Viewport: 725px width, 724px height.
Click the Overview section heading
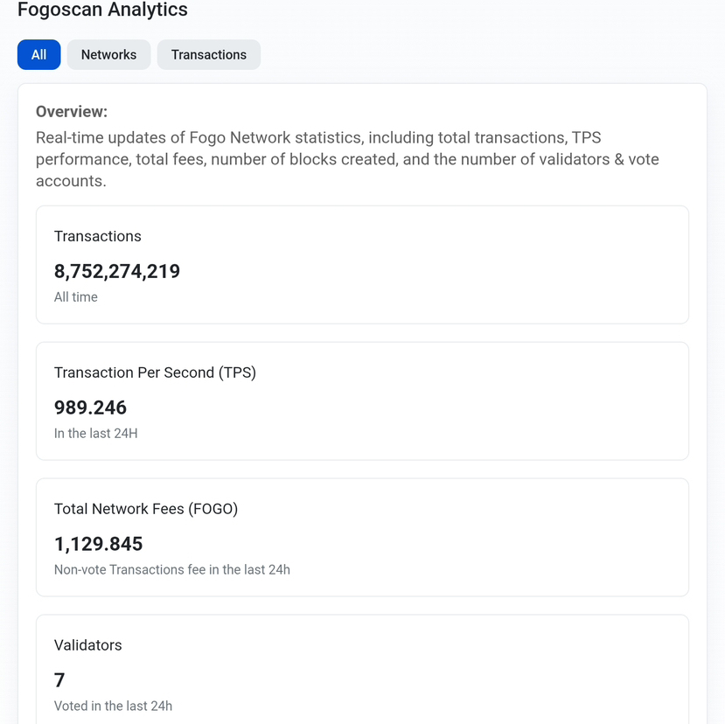[x=72, y=112]
